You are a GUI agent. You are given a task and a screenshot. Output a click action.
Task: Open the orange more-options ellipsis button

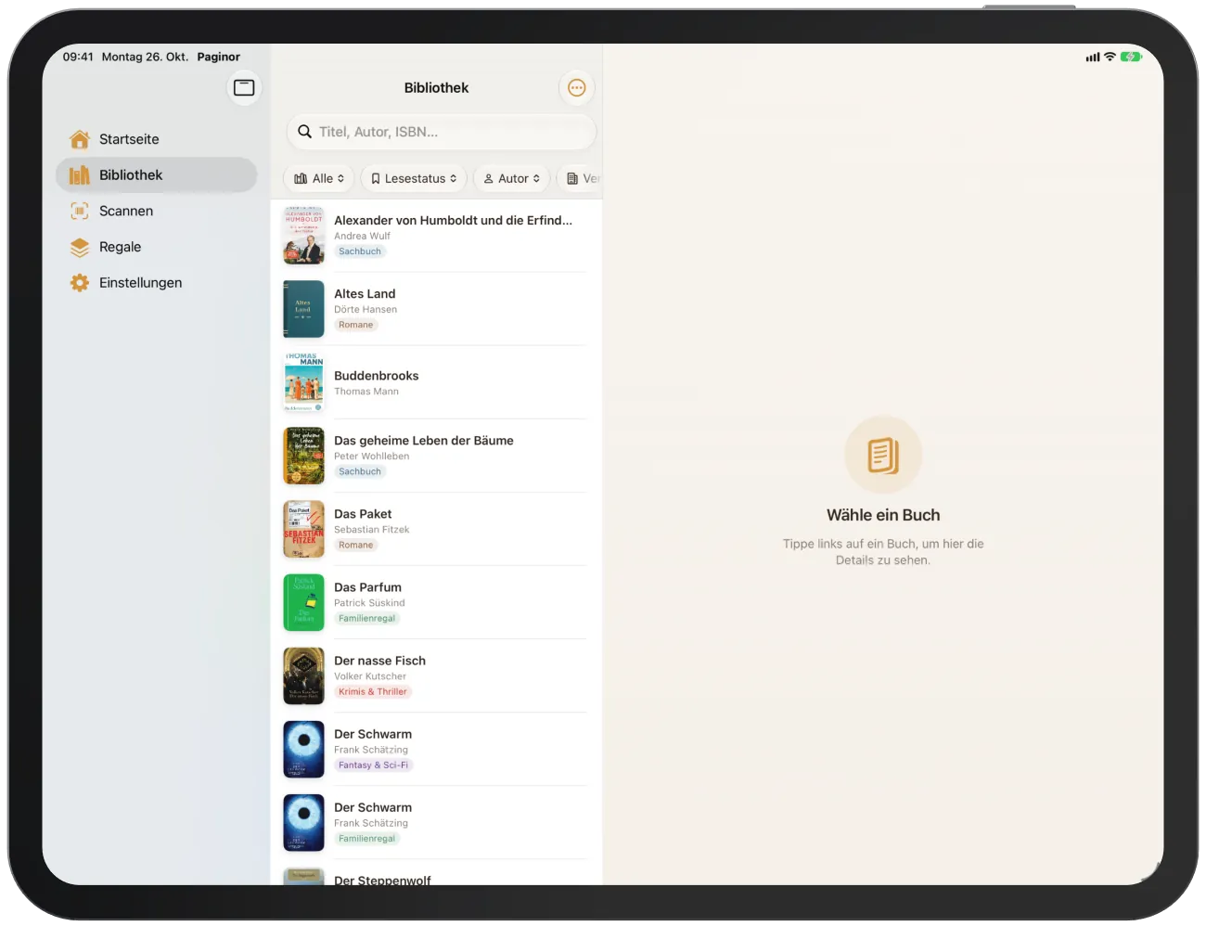click(x=576, y=88)
